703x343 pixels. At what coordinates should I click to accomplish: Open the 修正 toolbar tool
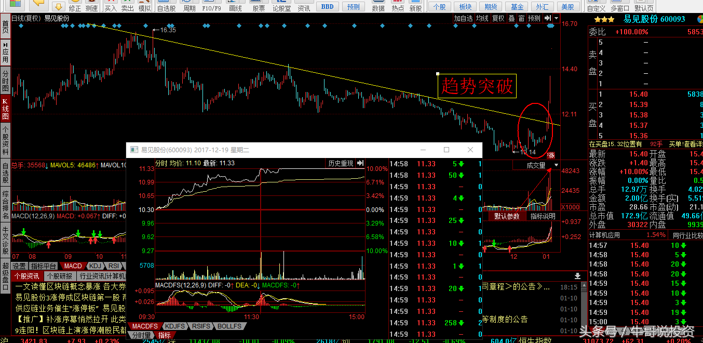[75, 6]
